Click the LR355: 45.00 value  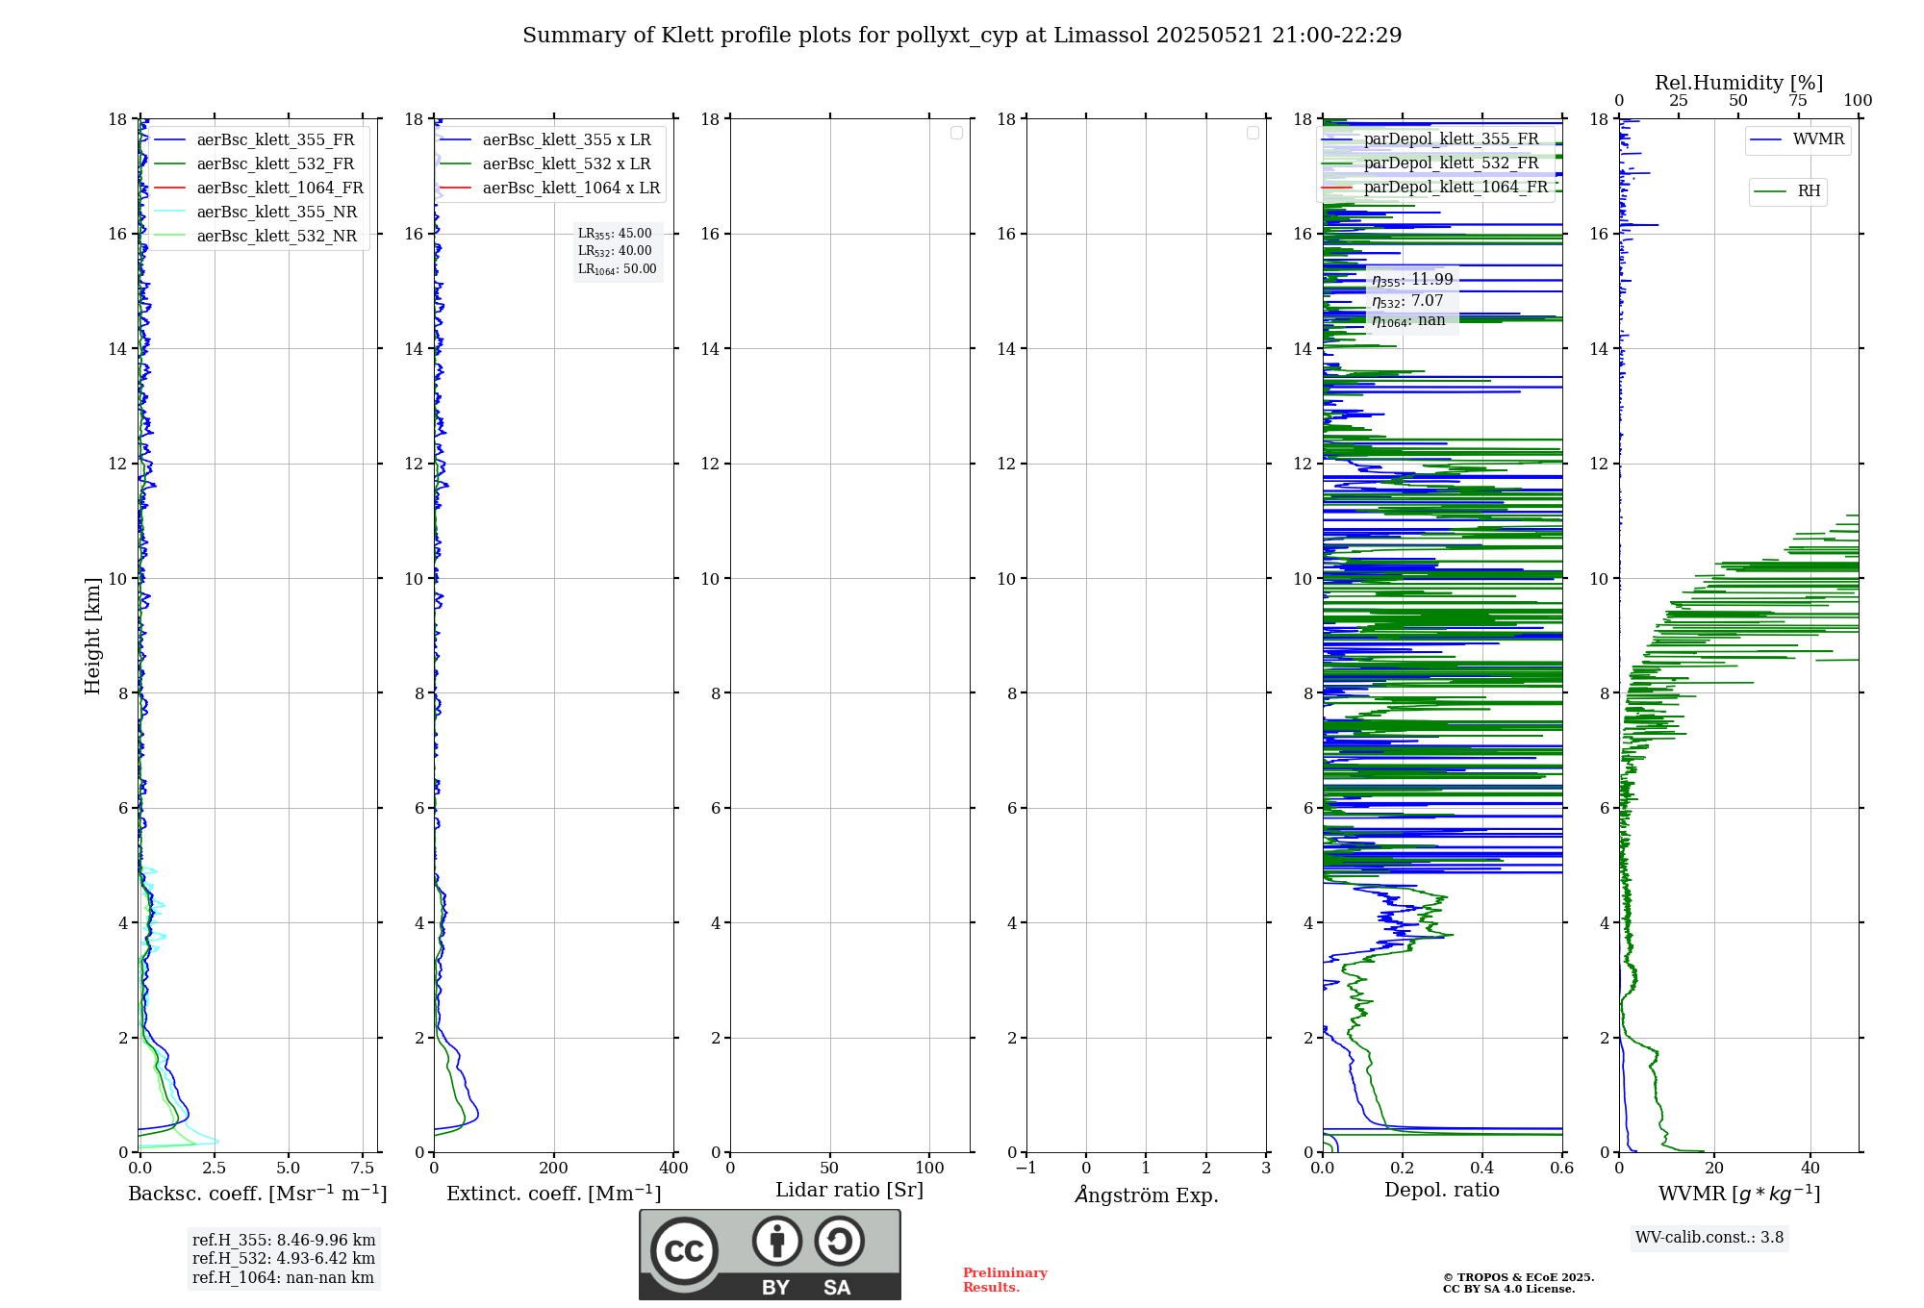[615, 234]
